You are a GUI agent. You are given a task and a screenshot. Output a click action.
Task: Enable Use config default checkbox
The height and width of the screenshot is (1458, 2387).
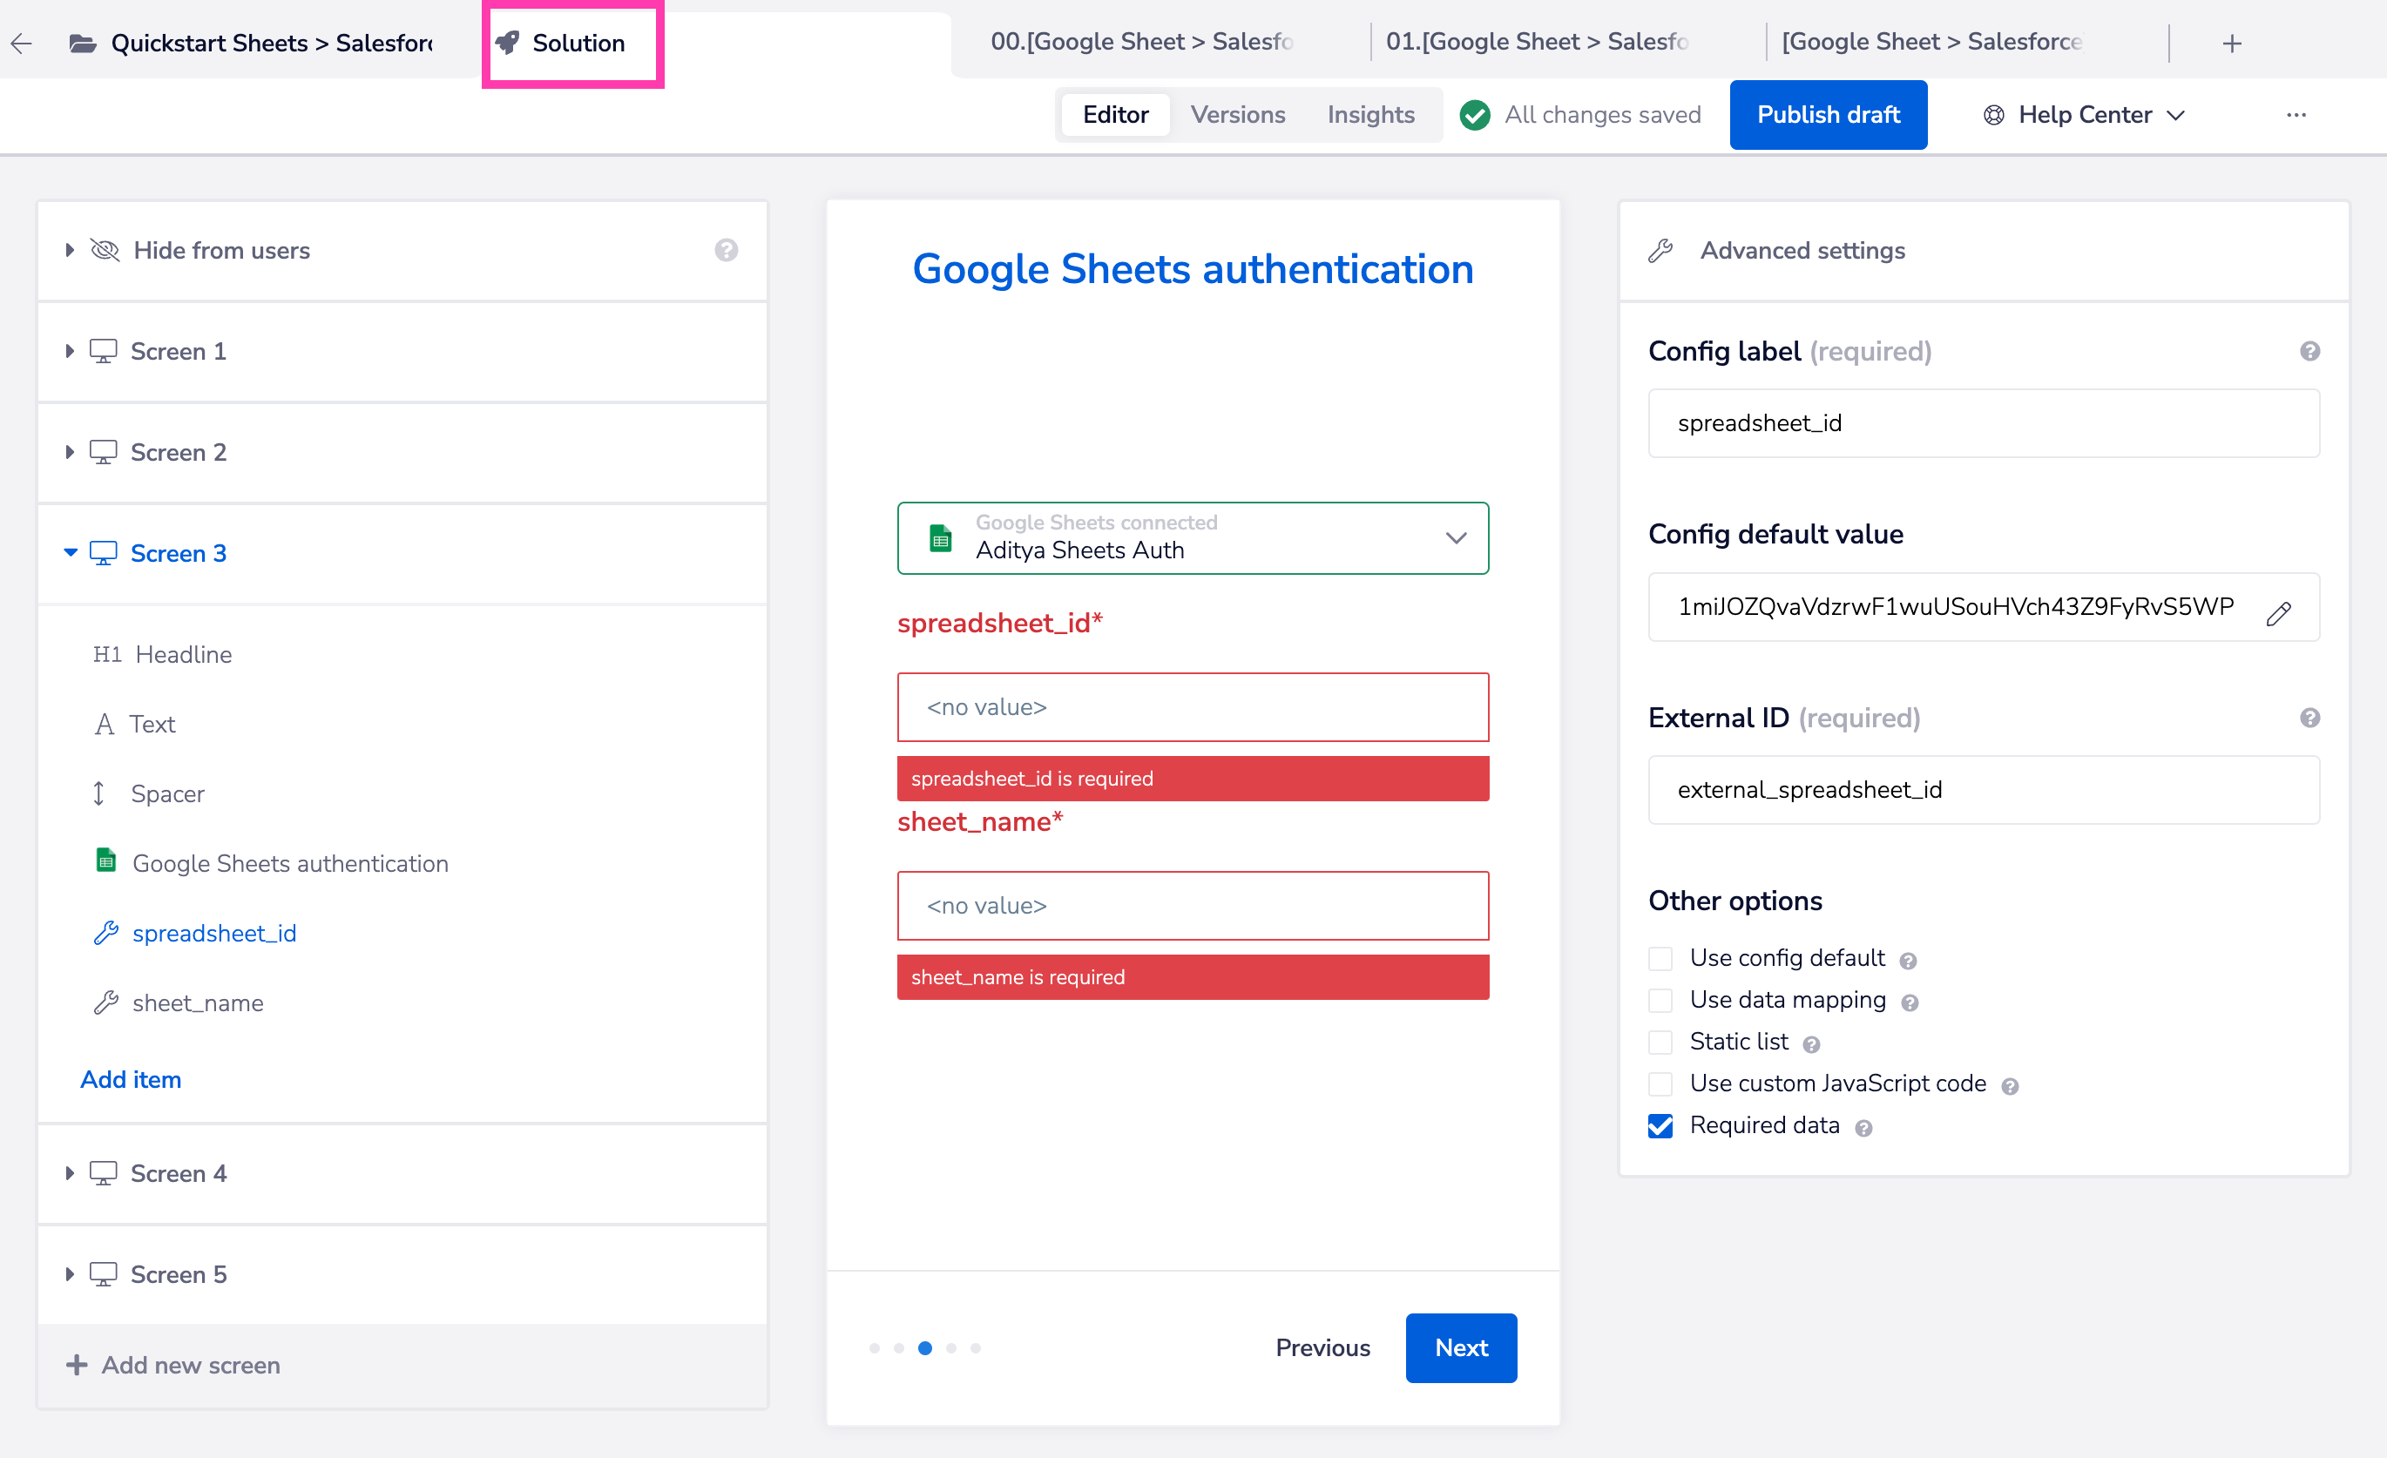click(x=1660, y=958)
